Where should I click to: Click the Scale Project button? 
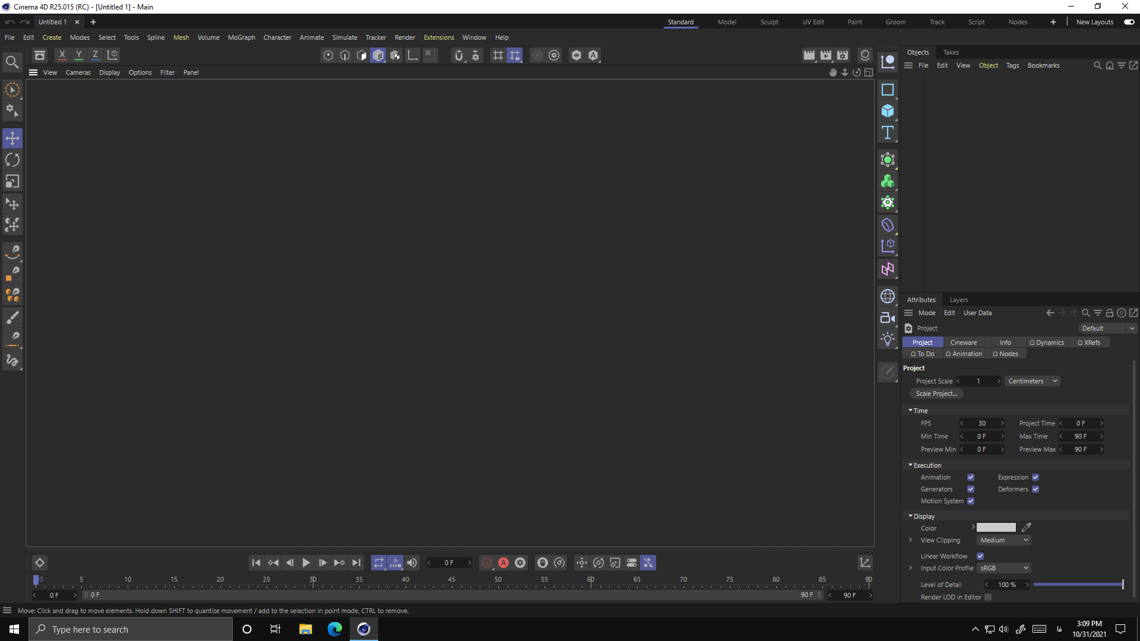click(x=936, y=394)
